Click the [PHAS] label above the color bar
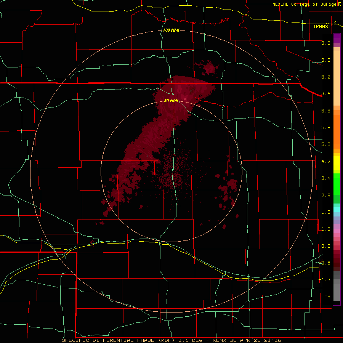343x343 pixels. [322, 26]
